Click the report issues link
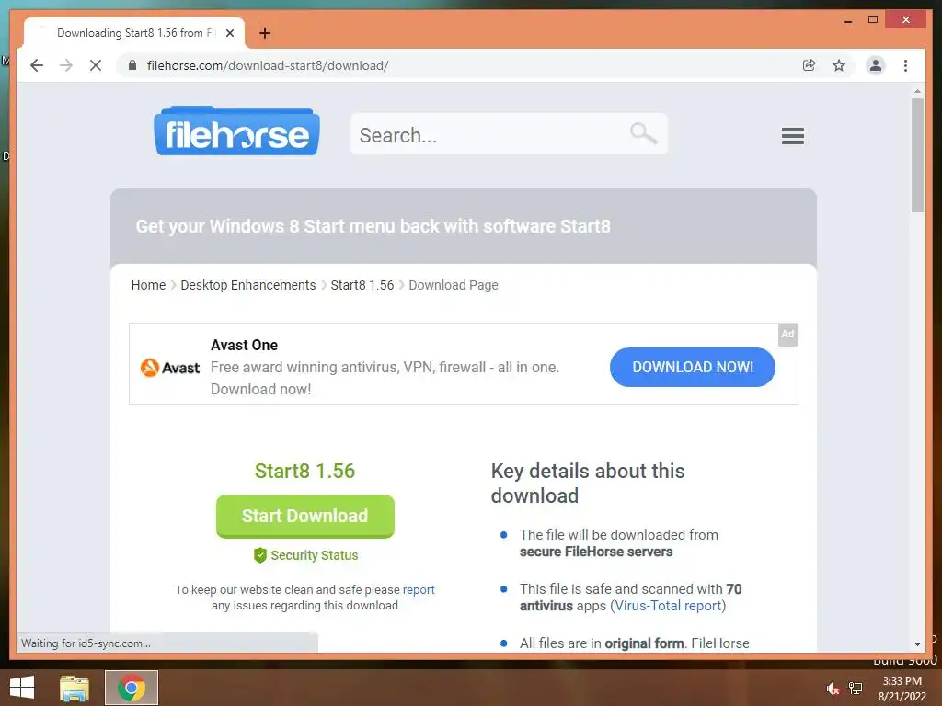 click(x=419, y=589)
